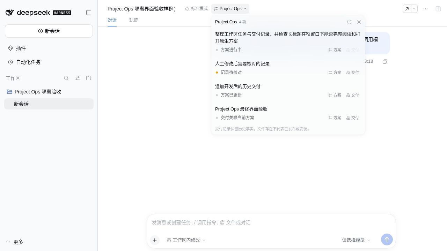Focus the message input field
This screenshot has height=251, width=447.
(271, 222)
